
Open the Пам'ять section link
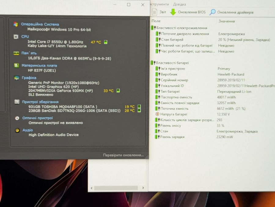click(x=29, y=53)
